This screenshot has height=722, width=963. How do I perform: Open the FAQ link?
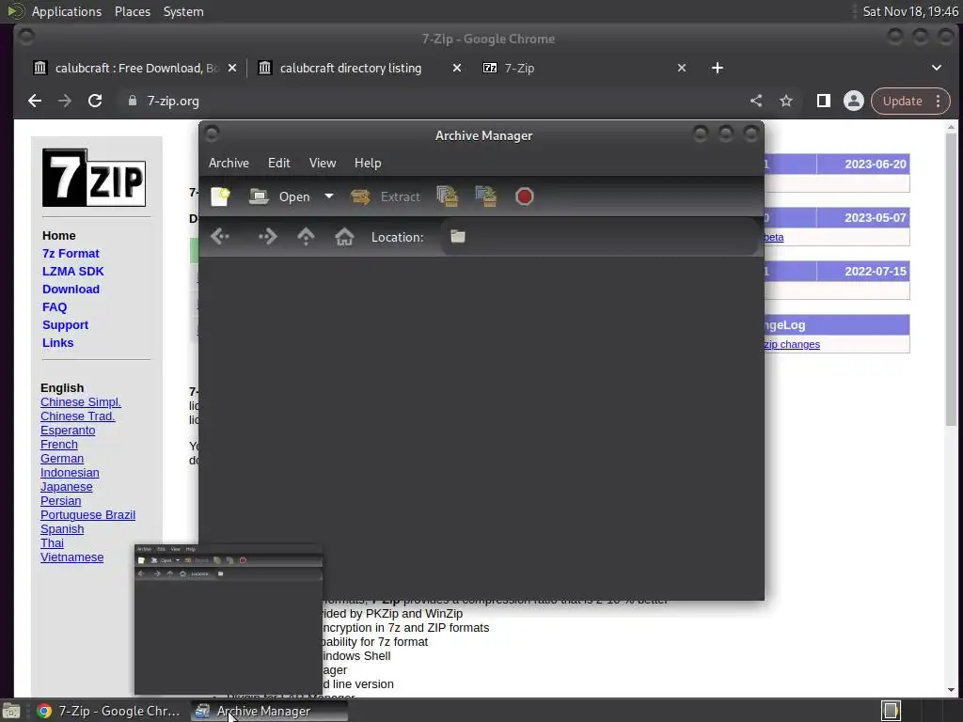(x=54, y=307)
